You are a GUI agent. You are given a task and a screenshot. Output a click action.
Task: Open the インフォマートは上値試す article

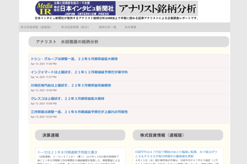click(79, 72)
